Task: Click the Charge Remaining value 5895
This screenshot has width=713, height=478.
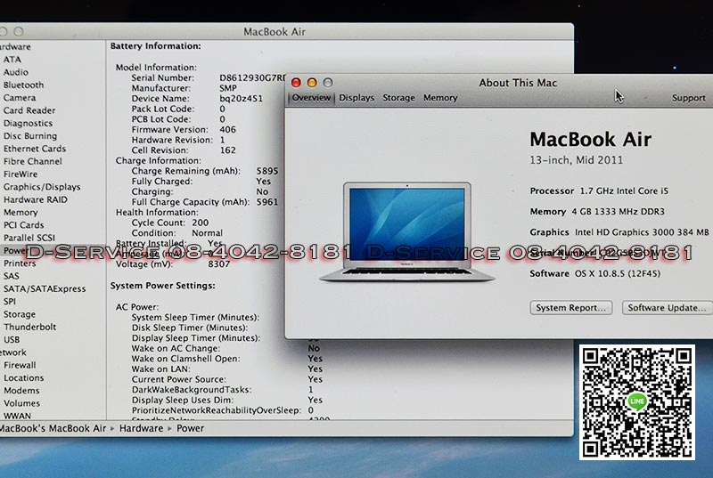Action: point(266,171)
